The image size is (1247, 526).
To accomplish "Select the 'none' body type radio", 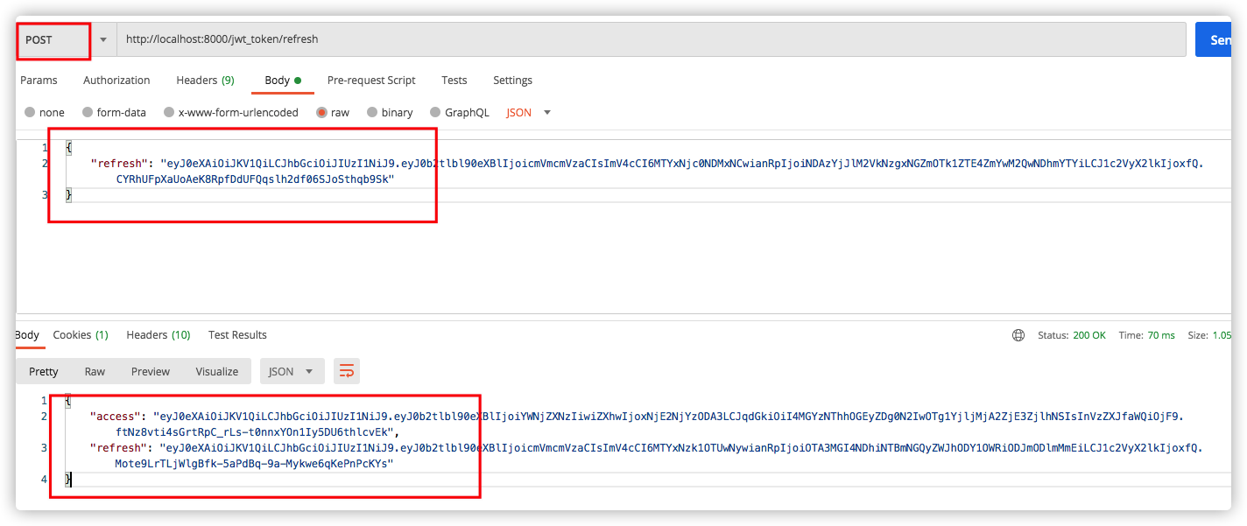I will click(31, 112).
